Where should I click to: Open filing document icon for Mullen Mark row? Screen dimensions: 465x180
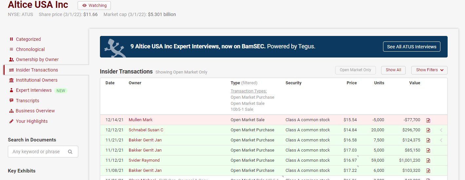[x=428, y=120]
